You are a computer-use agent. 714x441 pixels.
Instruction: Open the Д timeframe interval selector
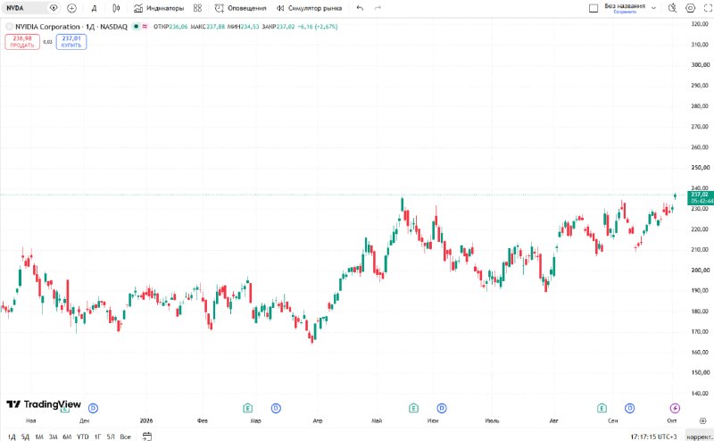point(95,8)
